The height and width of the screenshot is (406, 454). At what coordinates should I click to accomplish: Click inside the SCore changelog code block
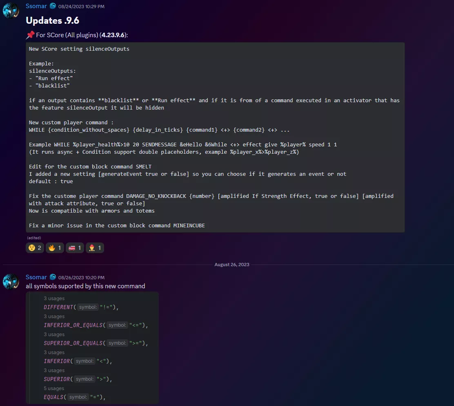(215, 137)
